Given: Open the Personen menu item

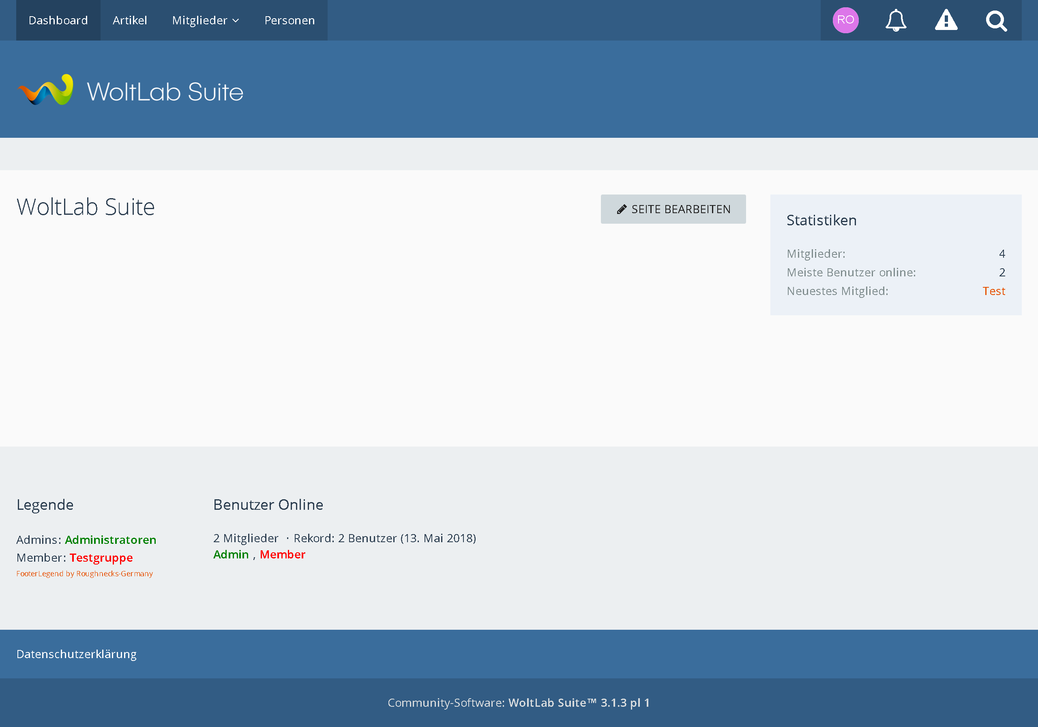Looking at the screenshot, I should click(x=290, y=20).
